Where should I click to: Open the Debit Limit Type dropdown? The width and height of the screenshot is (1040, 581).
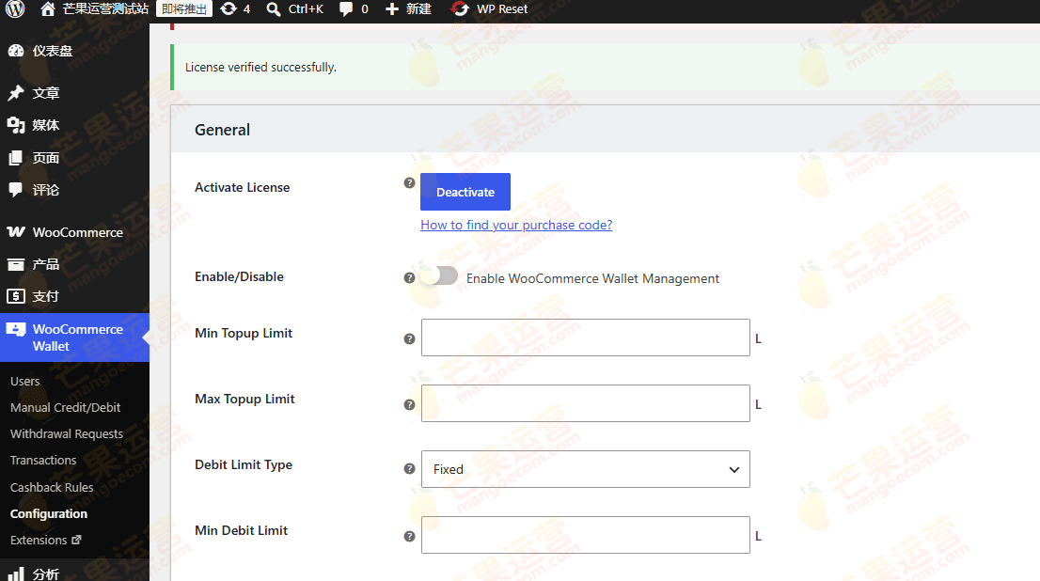tap(586, 469)
